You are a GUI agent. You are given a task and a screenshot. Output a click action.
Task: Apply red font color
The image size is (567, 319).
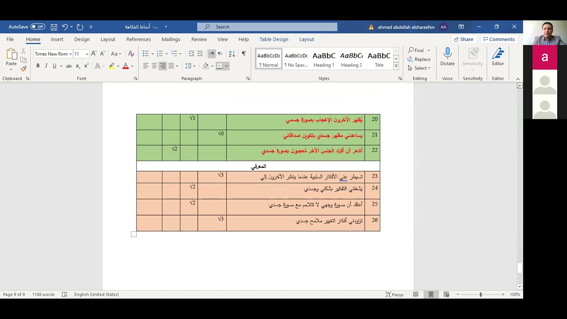pos(126,66)
